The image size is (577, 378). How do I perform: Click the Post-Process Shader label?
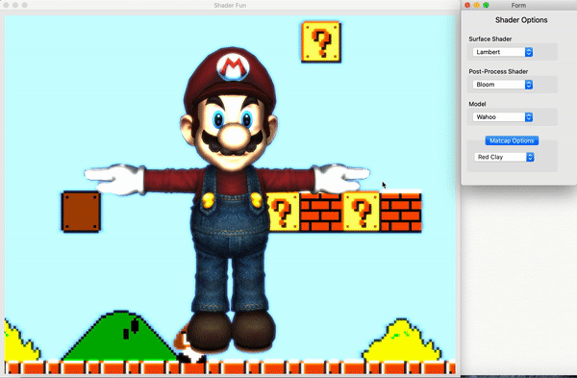[498, 71]
